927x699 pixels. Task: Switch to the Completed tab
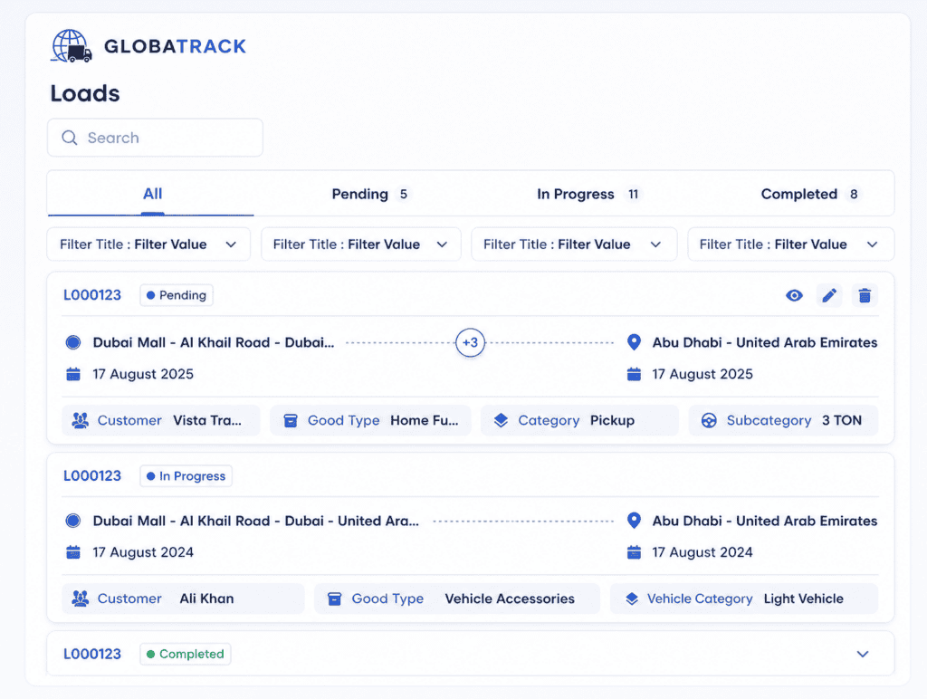pyautogui.click(x=811, y=194)
